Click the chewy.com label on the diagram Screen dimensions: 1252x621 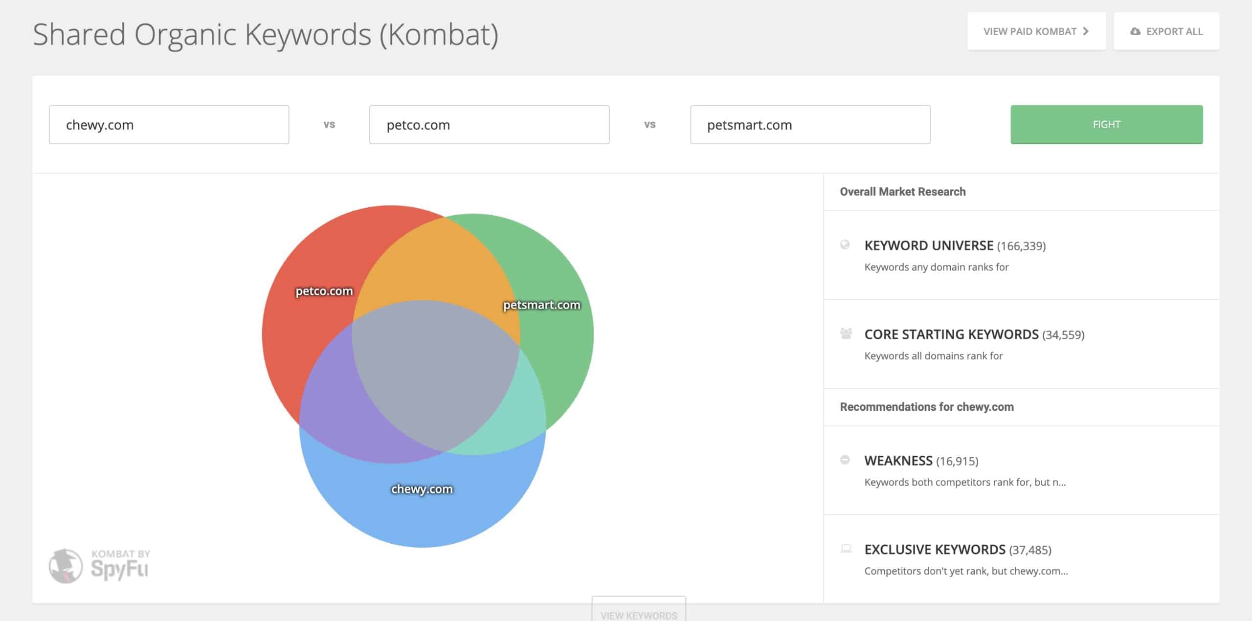point(422,489)
